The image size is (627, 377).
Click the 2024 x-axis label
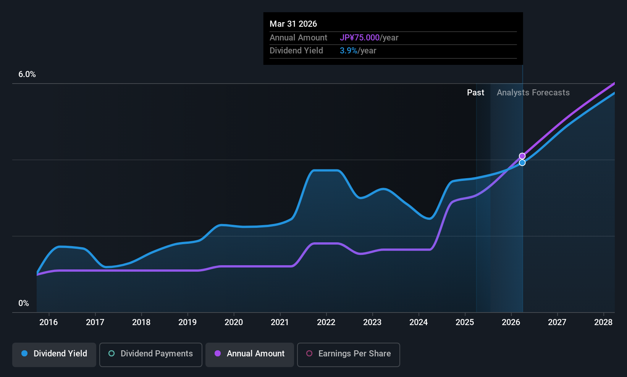pyautogui.click(x=419, y=322)
